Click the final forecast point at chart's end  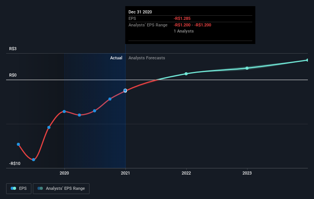(307, 60)
